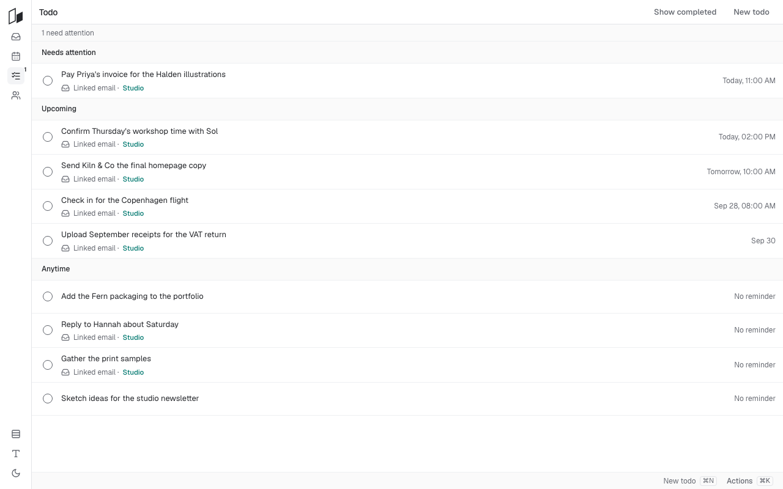
Task: Click linked email icon under Copenhagen flight
Action: (65, 213)
